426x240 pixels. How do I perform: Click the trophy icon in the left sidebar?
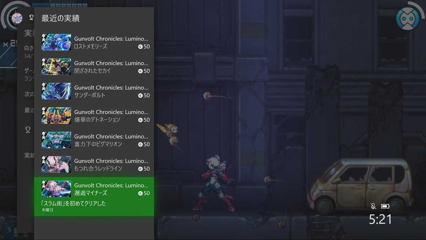pos(28,130)
